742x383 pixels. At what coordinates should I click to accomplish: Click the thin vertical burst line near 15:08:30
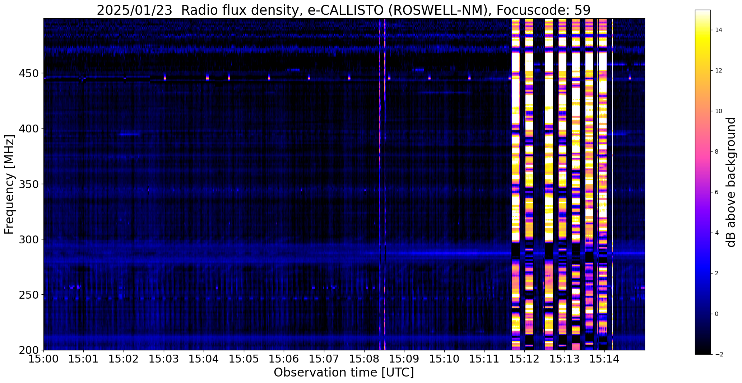(x=385, y=184)
